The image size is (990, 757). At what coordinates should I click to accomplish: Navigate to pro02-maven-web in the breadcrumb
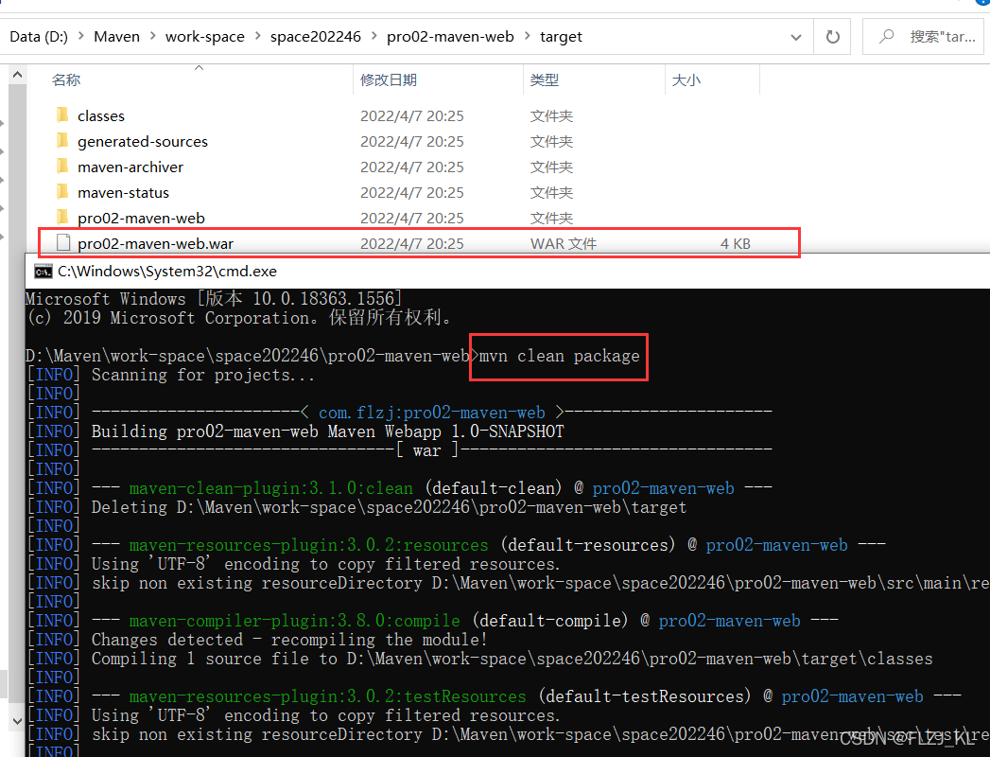(450, 37)
